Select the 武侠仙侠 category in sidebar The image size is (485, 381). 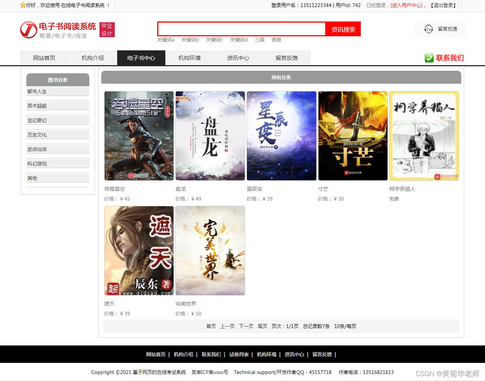pos(58,149)
